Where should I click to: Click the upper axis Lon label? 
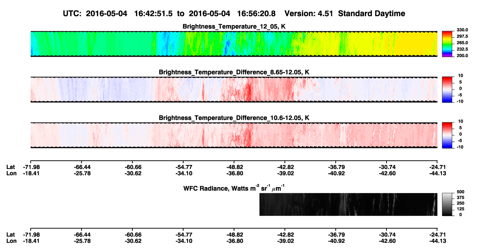click(11, 173)
